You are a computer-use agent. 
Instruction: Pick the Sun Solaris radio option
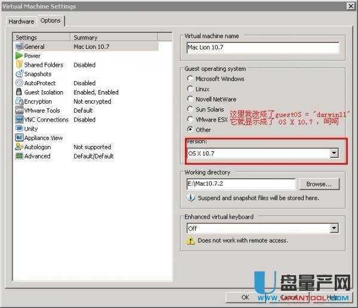(190, 109)
